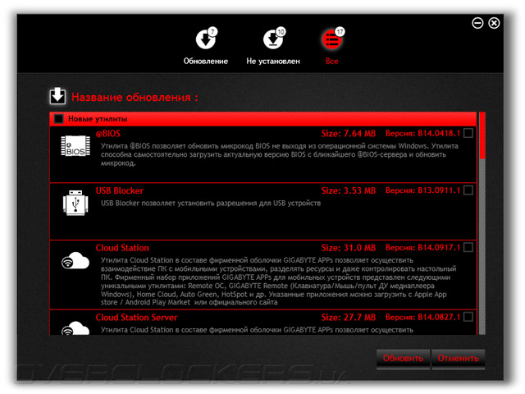The image size is (525, 394).
Task: Switch to the Не установлен tab label
Action: (x=273, y=62)
